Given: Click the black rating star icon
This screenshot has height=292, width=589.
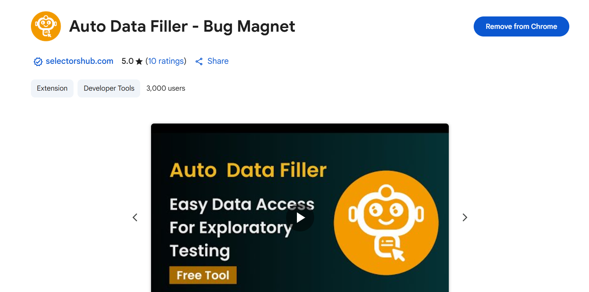Looking at the screenshot, I should click(139, 61).
